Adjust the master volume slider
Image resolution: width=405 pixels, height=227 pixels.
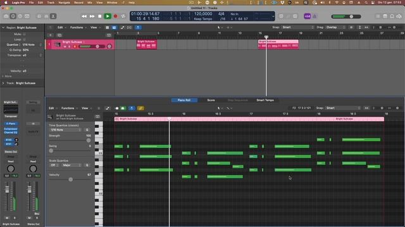346,16
